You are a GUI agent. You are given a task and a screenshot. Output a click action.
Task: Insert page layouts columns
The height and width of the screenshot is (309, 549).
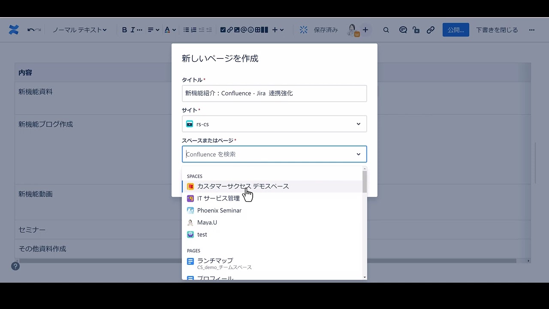(x=265, y=30)
